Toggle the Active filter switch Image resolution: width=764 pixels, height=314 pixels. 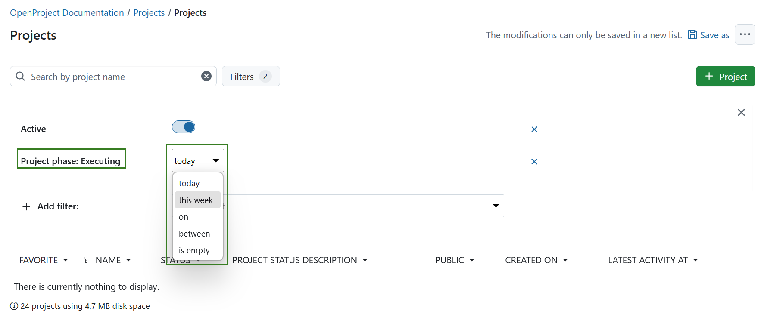184,127
